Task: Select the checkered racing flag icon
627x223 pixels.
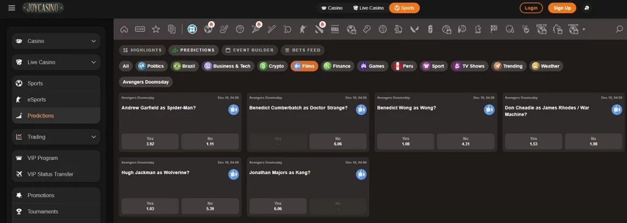Action: [x=494, y=29]
